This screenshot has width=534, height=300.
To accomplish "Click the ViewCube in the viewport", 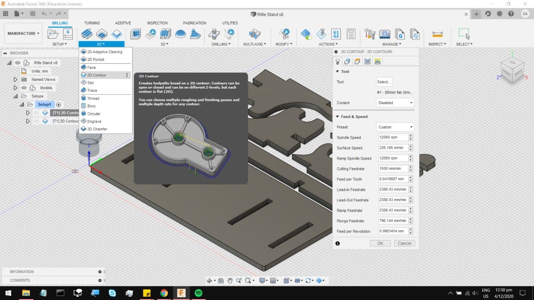I will (512, 70).
